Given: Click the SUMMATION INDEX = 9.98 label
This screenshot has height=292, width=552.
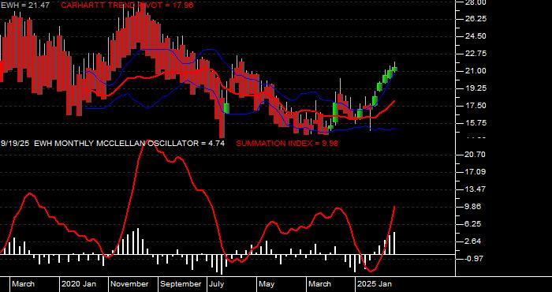Looking at the screenshot, I should pyautogui.click(x=287, y=144).
